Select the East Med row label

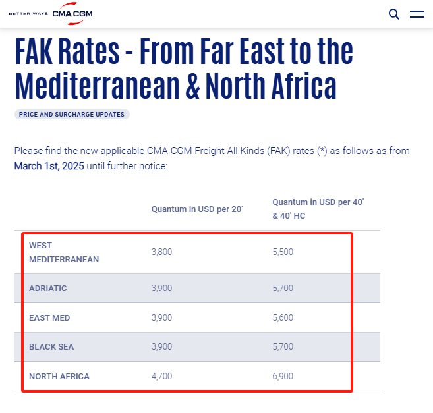click(x=49, y=318)
